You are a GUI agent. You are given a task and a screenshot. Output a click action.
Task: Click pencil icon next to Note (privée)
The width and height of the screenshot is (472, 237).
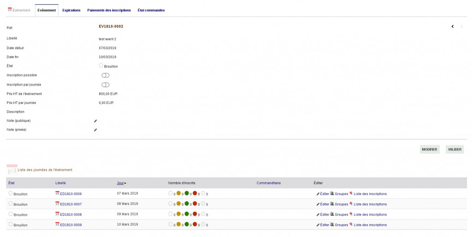pos(96,130)
